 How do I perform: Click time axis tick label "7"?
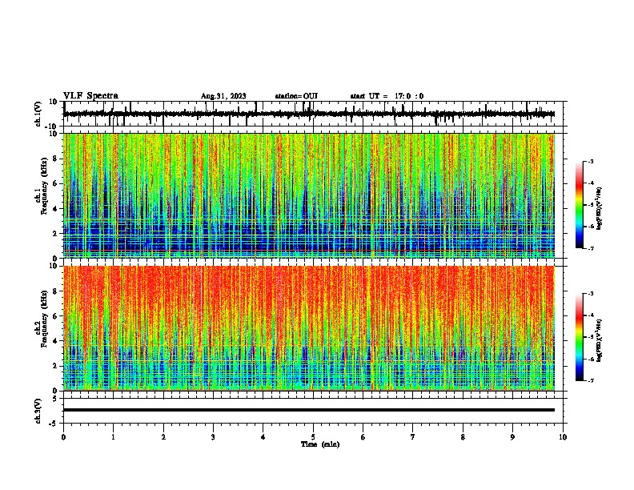(x=413, y=437)
